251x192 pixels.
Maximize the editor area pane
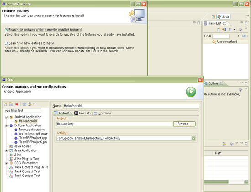tap(199, 23)
